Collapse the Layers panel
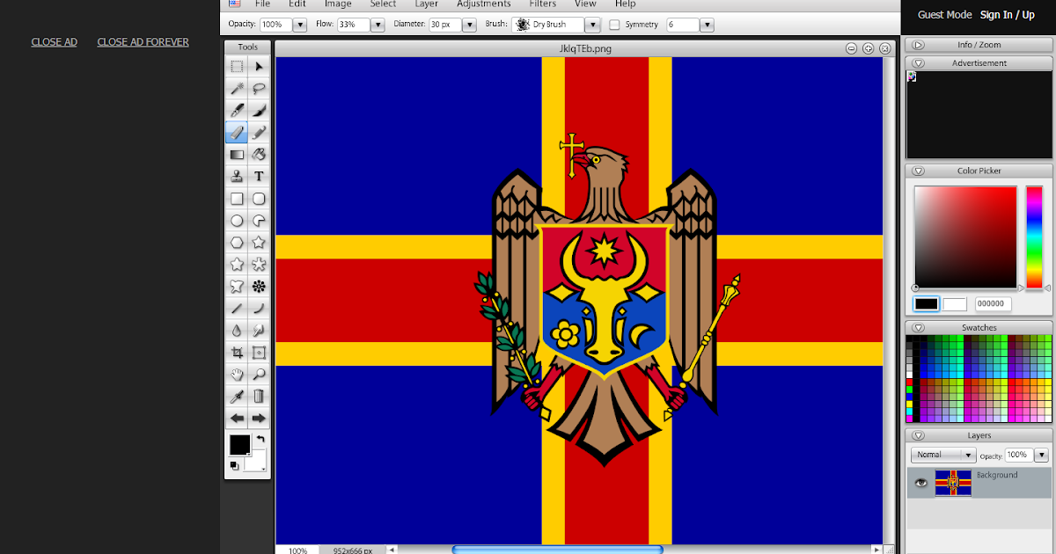This screenshot has height=554, width=1056. [919, 435]
